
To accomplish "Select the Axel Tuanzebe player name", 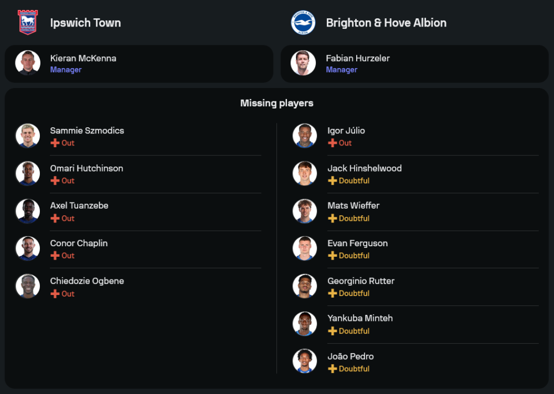I will (x=79, y=205).
